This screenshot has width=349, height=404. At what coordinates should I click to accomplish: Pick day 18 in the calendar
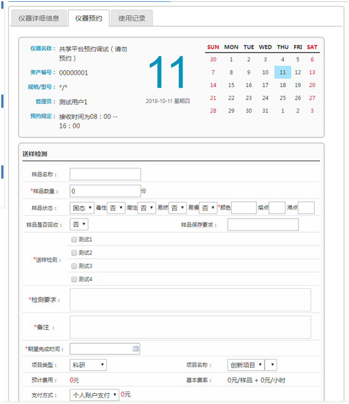[x=283, y=85]
